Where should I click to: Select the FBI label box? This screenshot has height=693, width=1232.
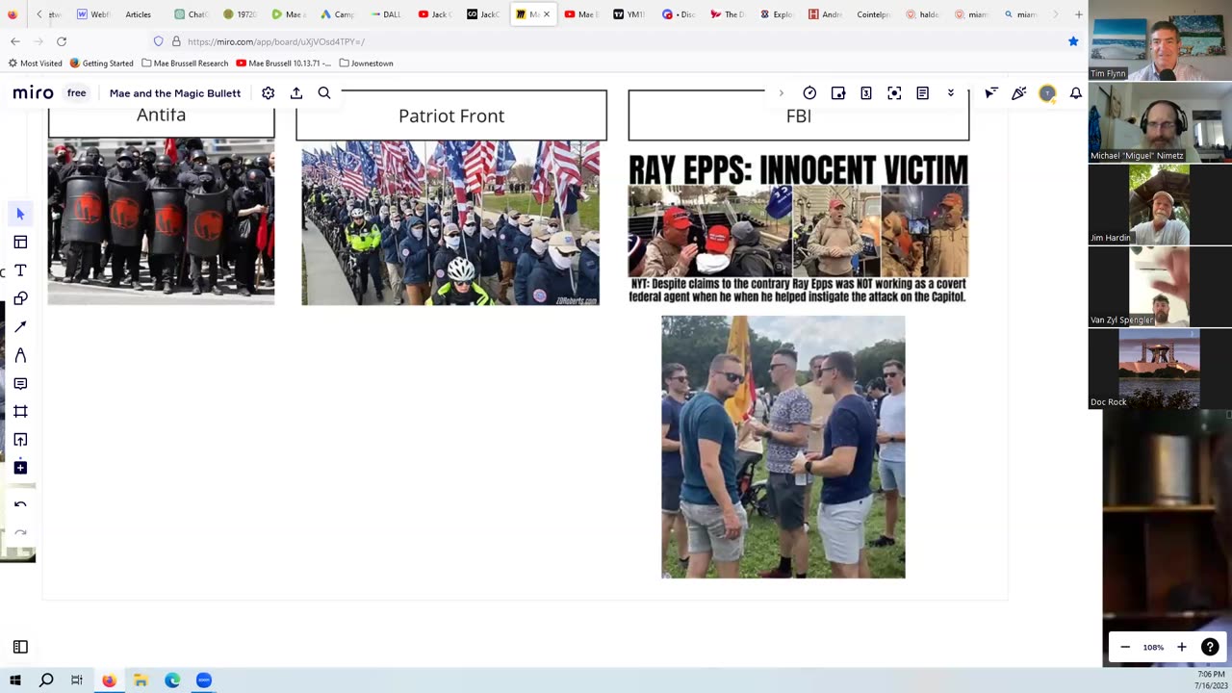tap(799, 115)
